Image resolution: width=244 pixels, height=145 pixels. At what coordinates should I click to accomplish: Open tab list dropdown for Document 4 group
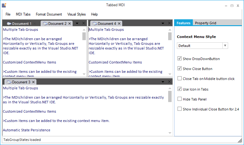click(x=163, y=23)
